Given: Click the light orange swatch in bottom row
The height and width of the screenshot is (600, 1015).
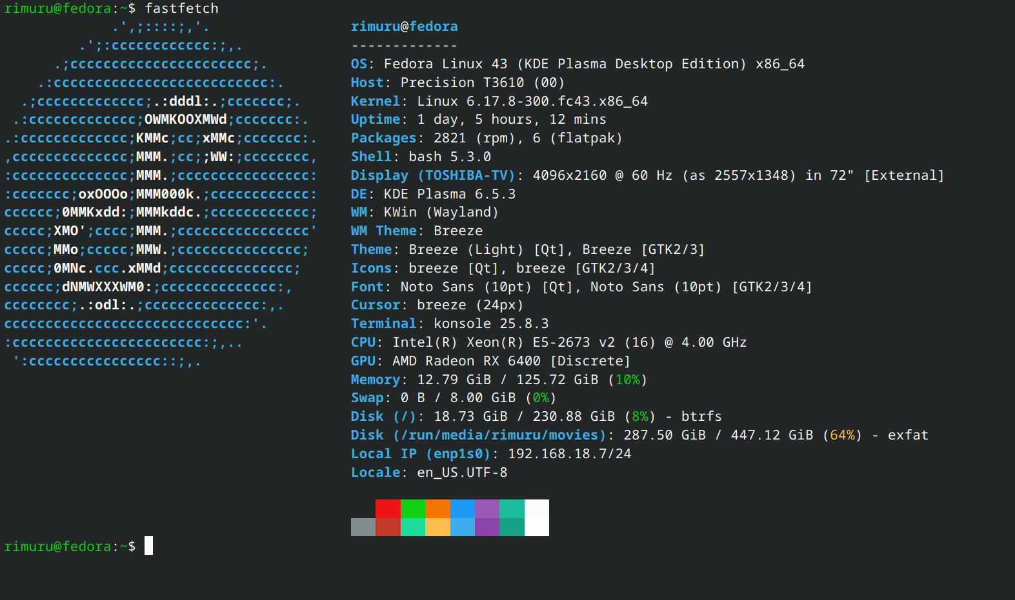Looking at the screenshot, I should click(437, 527).
